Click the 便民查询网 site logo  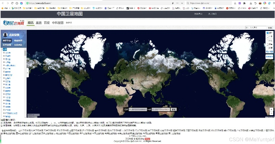coord(14,23)
